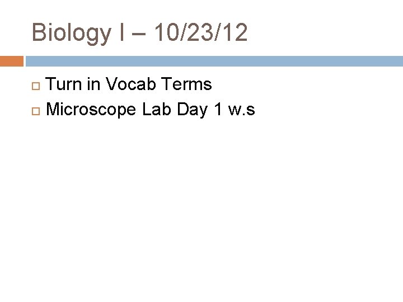Click the dash in the slide title
Image resolution: width=403 pixels, height=302 pixels.
[139, 34]
